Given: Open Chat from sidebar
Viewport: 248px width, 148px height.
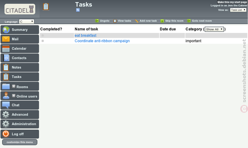Looking at the screenshot, I should tap(20, 105).
